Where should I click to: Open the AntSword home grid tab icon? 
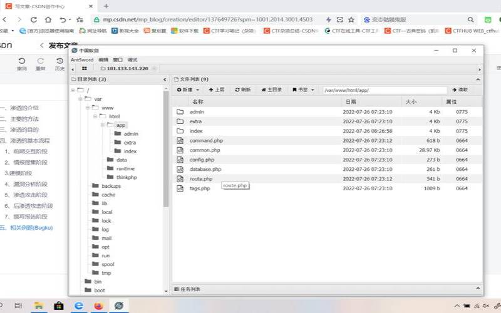pos(85,68)
